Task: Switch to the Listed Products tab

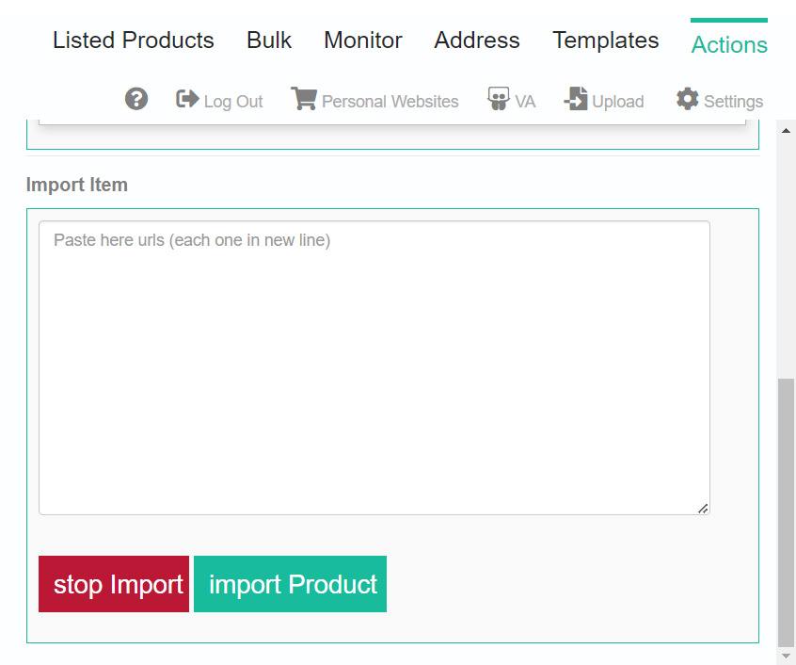Action: coord(134,41)
